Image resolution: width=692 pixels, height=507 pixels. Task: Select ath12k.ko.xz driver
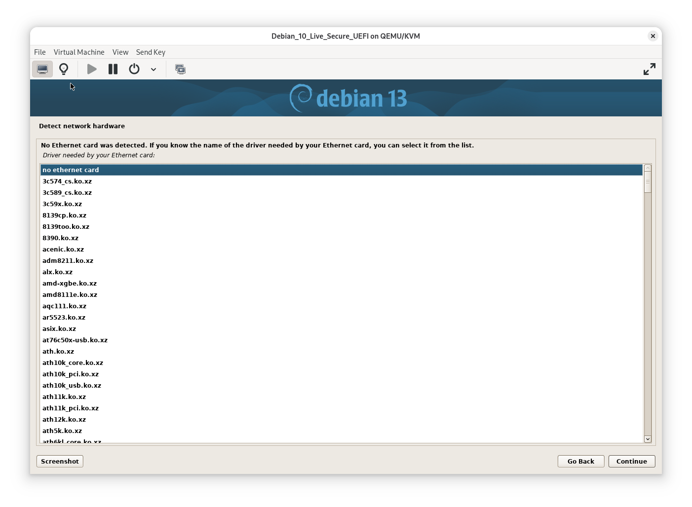point(341,419)
